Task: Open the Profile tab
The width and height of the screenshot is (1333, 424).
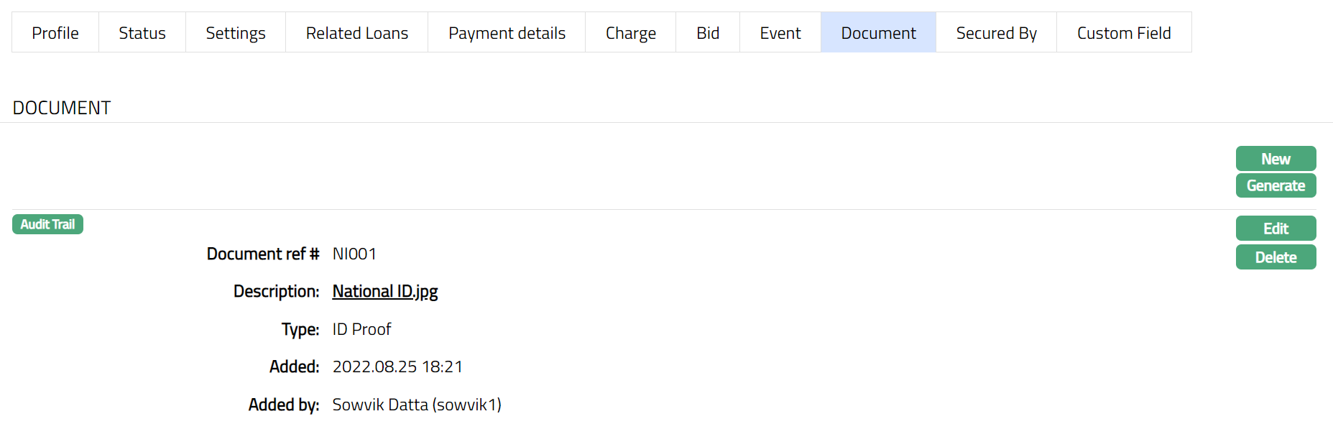Action: (55, 33)
